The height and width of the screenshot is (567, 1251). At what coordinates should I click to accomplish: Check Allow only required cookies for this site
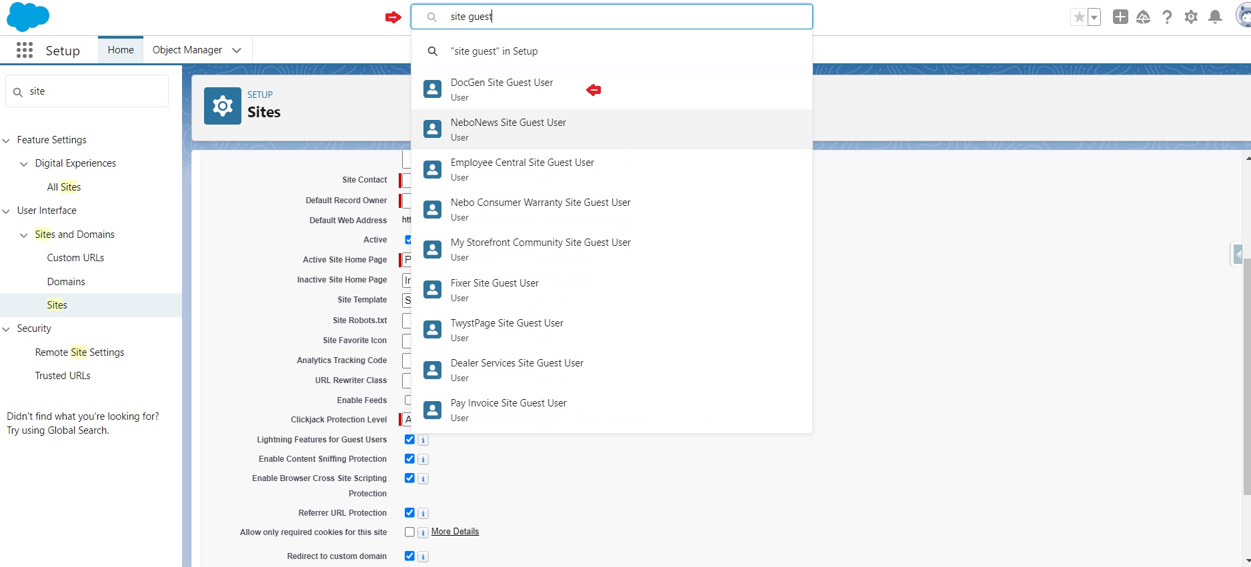pos(409,532)
